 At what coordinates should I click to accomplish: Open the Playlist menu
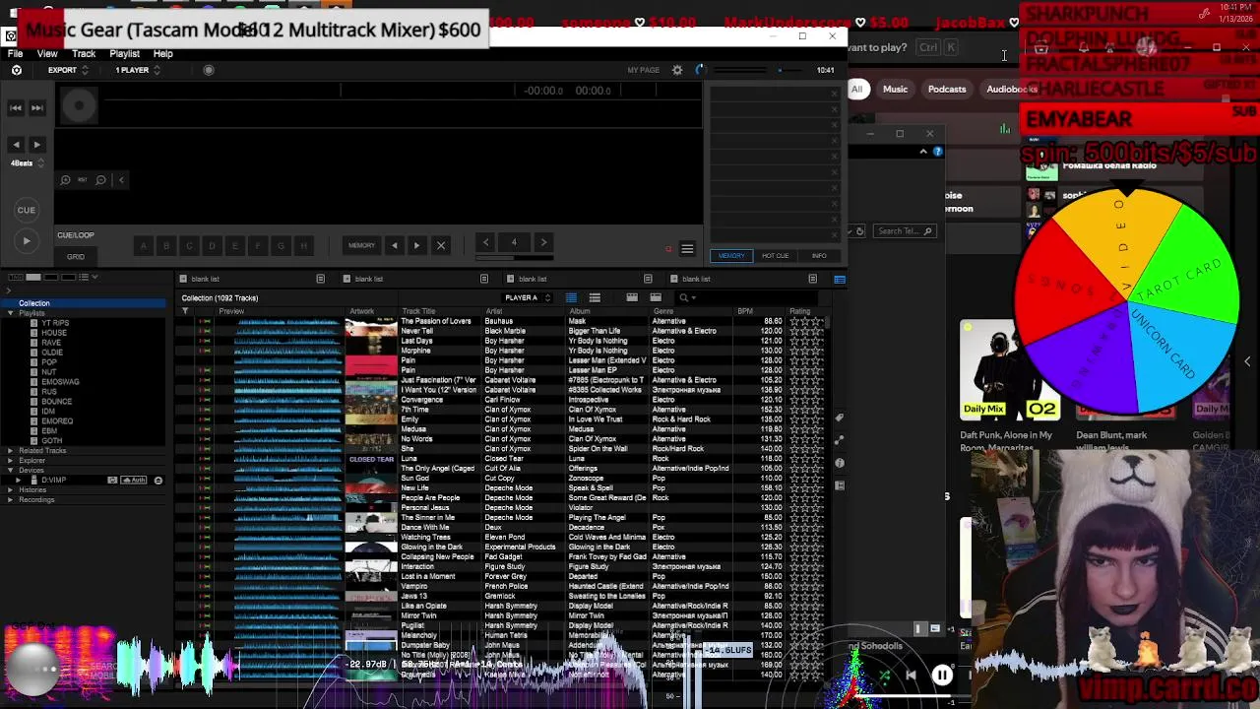[124, 53]
